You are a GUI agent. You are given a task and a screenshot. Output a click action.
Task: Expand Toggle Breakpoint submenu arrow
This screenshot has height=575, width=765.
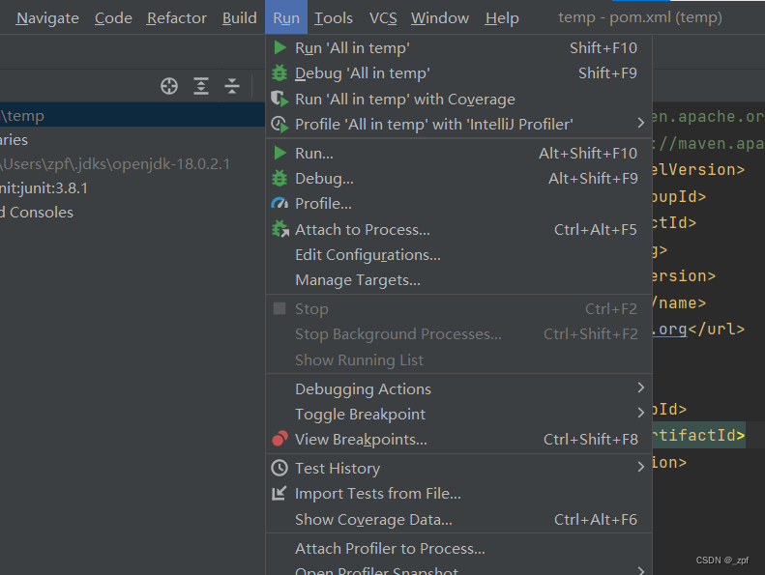[x=640, y=413]
